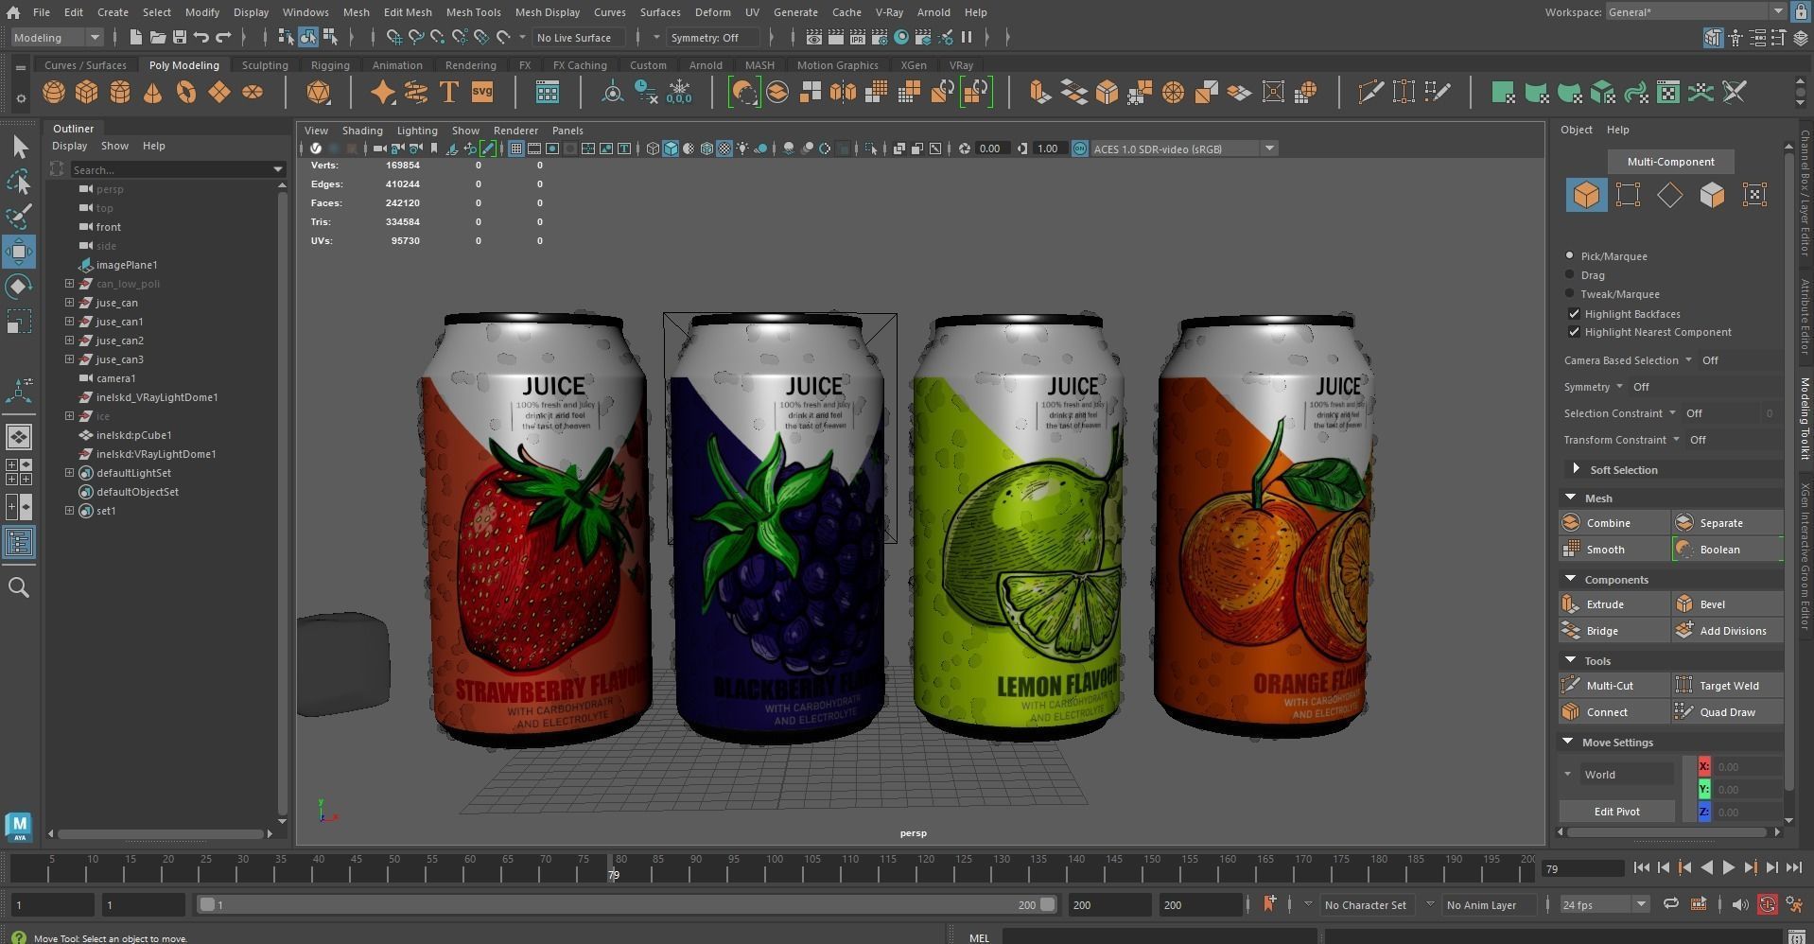Expand the juse_can node in Outliner
The height and width of the screenshot is (944, 1814).
tap(69, 303)
